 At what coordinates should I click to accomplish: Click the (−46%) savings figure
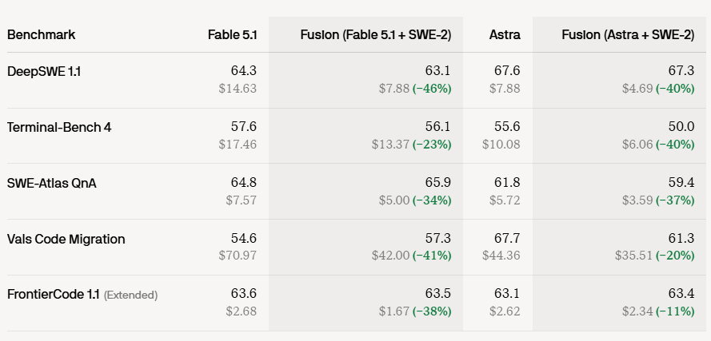point(432,89)
